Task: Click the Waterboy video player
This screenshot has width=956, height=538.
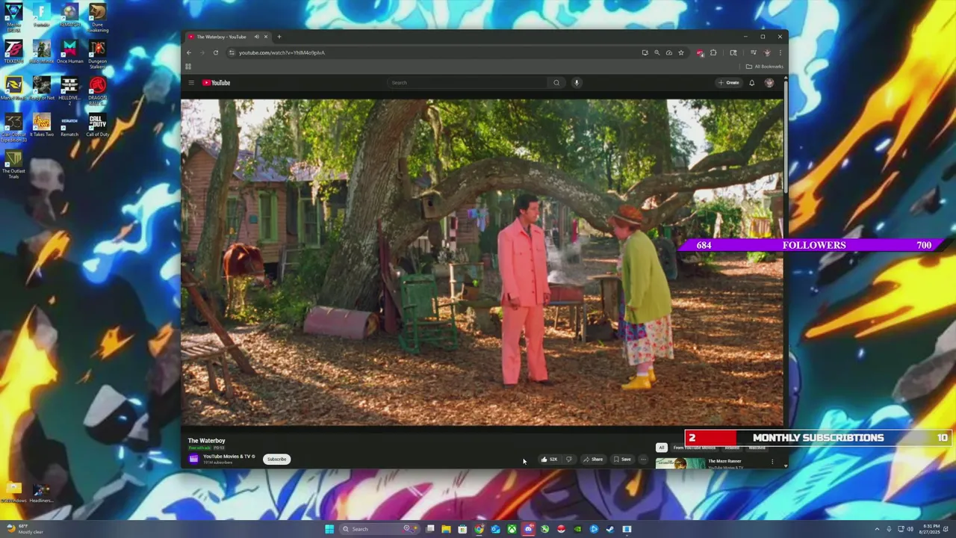Action: (482, 262)
